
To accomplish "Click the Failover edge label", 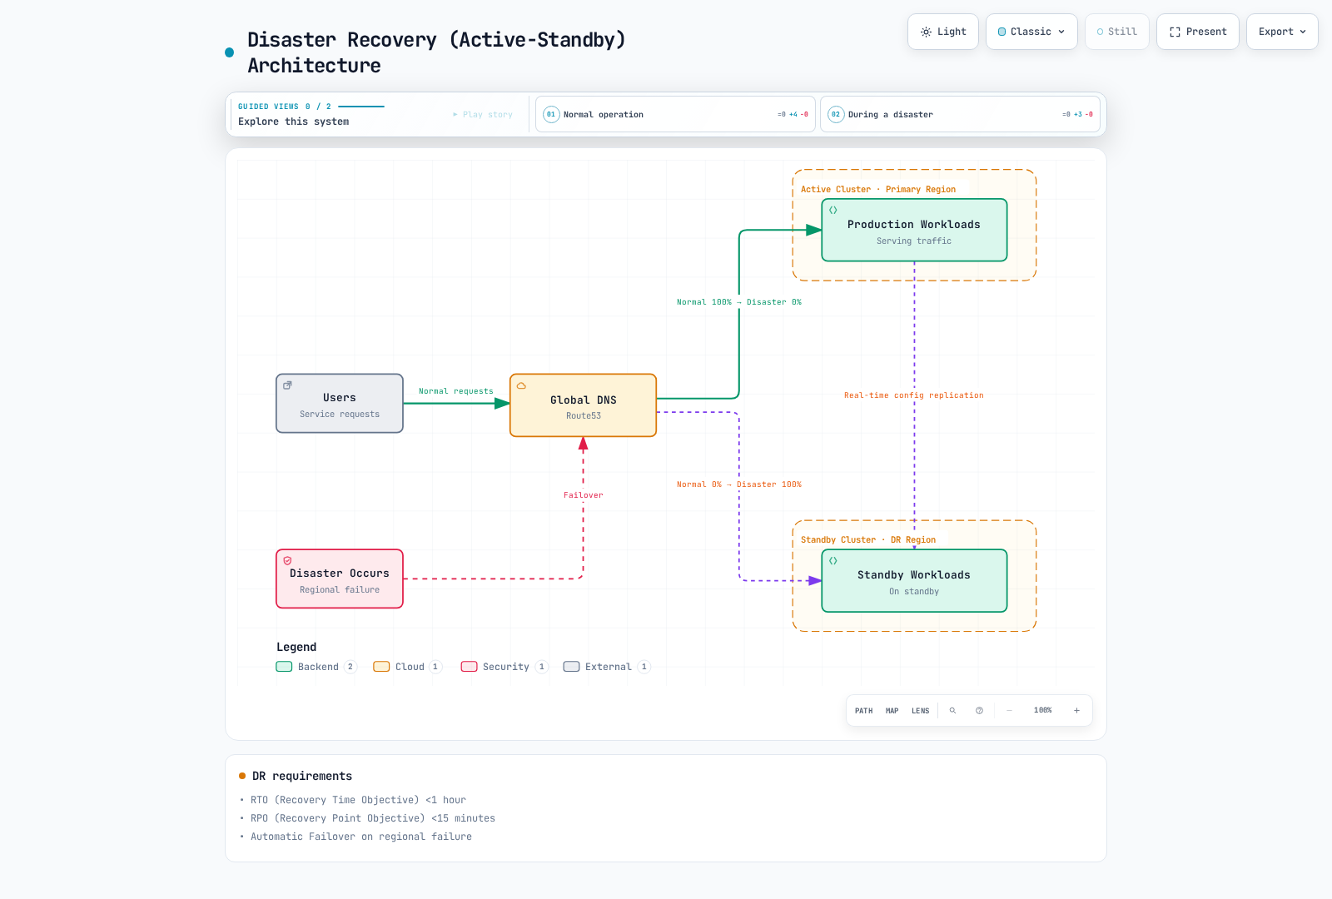I will pyautogui.click(x=584, y=495).
